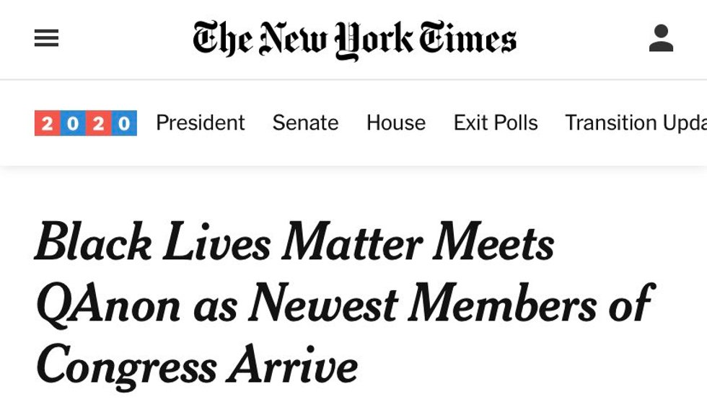This screenshot has width=707, height=417.
Task: Click the account profile icon
Action: click(x=661, y=39)
